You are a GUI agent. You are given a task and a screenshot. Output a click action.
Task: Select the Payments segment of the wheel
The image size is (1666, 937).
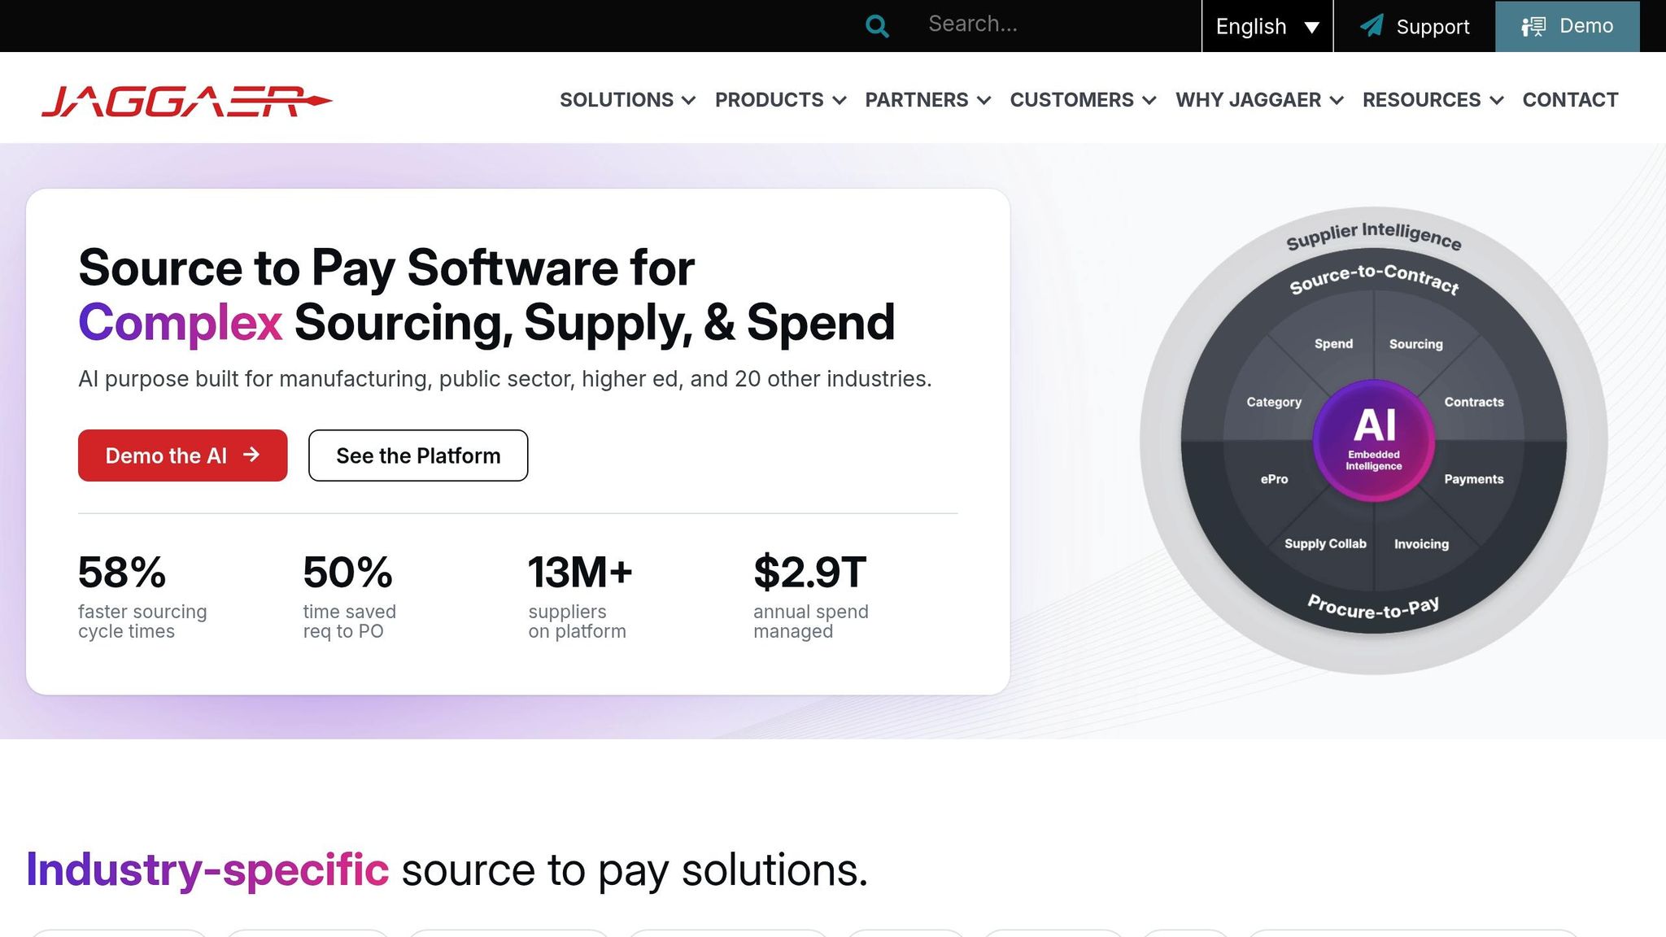click(x=1474, y=479)
